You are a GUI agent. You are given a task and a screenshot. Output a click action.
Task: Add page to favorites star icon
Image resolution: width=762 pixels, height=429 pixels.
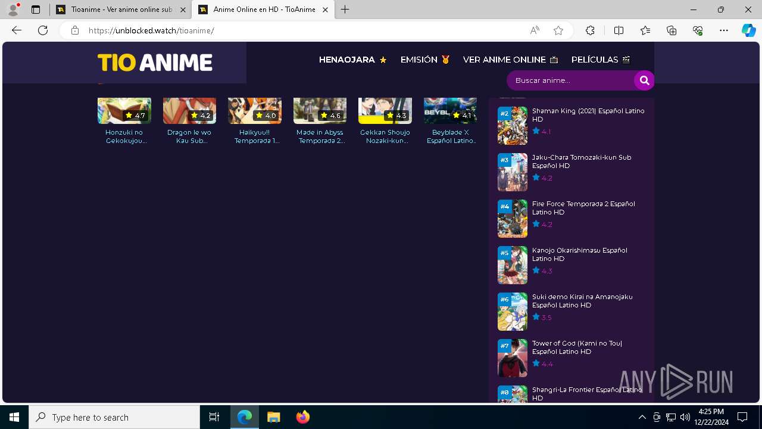coord(558,30)
